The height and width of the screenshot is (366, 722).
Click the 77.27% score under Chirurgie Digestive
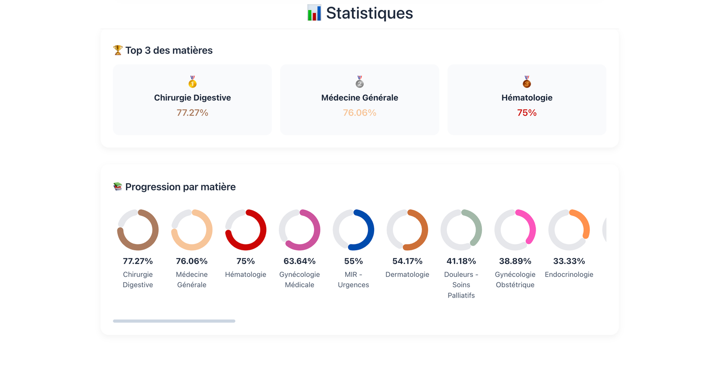(193, 113)
